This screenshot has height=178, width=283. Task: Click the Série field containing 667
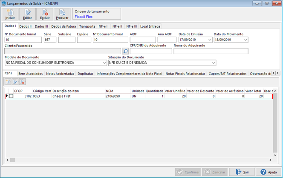(x=50, y=40)
